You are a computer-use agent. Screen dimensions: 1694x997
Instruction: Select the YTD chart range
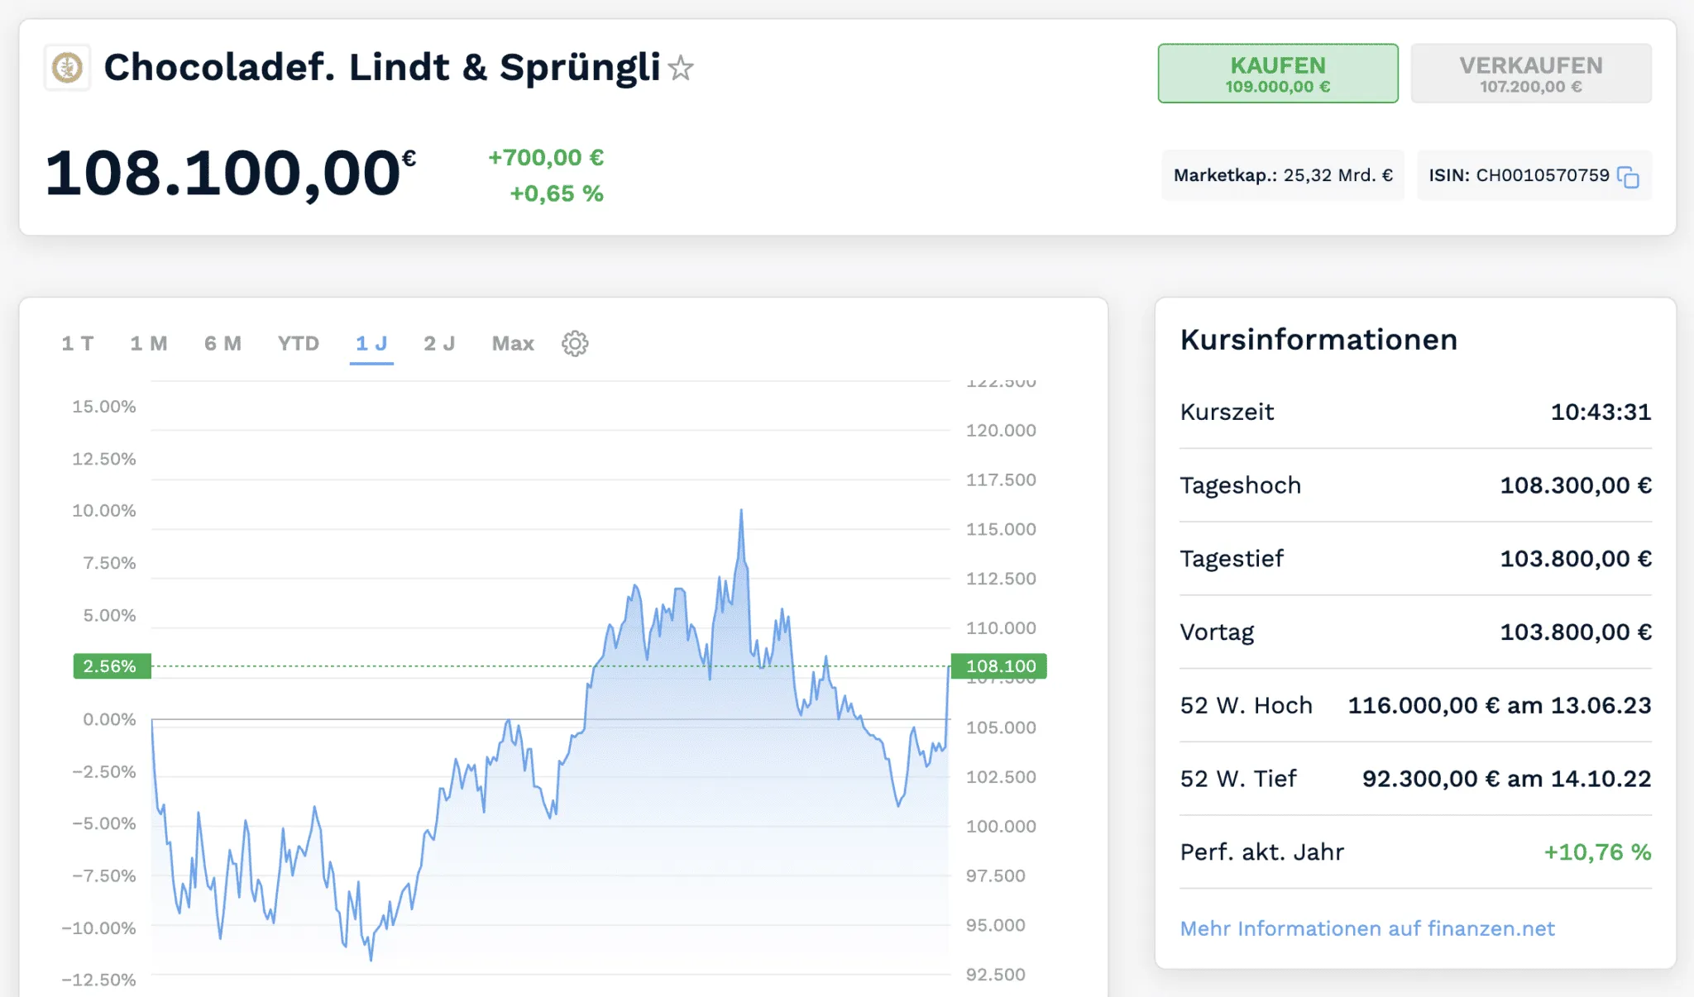(x=299, y=344)
